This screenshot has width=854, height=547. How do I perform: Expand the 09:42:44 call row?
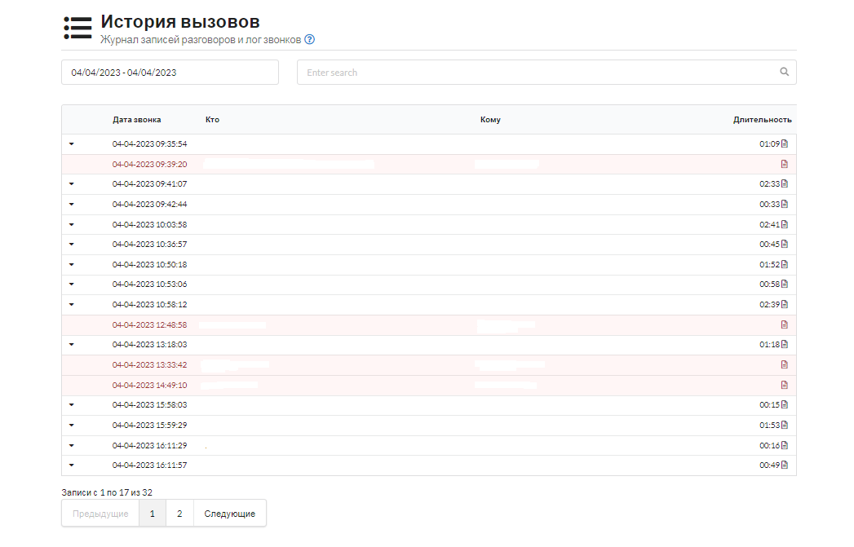pyautogui.click(x=71, y=204)
